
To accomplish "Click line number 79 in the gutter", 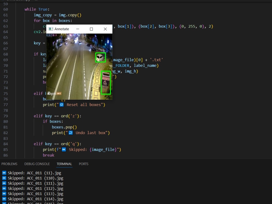I will click(x=6, y=116).
